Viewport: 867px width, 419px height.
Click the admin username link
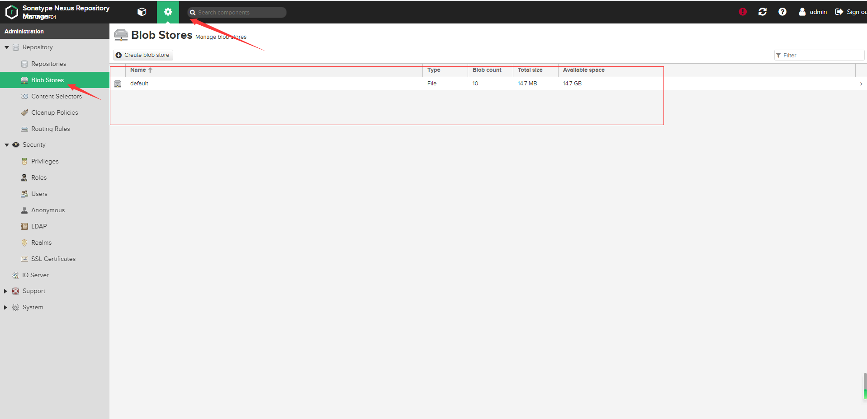818,12
